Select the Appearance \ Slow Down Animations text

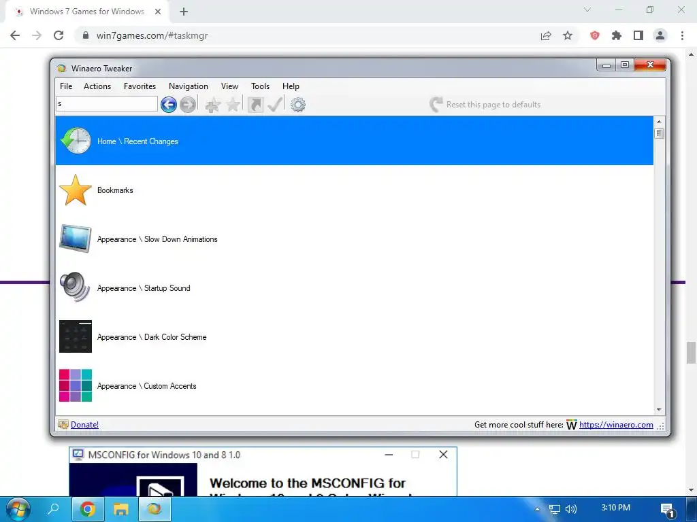tap(157, 239)
